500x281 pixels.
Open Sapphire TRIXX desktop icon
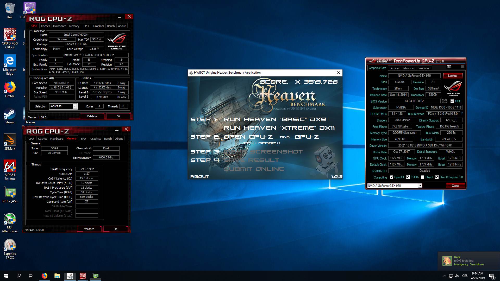[x=10, y=249]
